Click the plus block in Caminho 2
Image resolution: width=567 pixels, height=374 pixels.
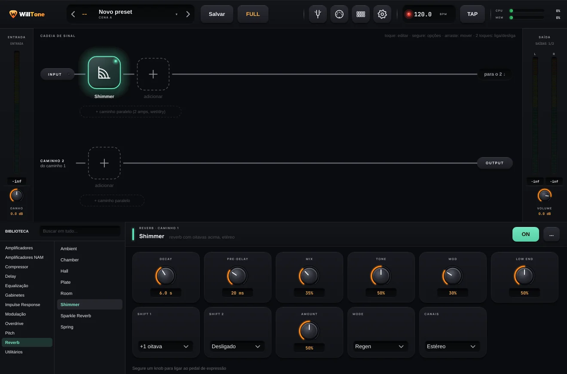click(x=104, y=163)
